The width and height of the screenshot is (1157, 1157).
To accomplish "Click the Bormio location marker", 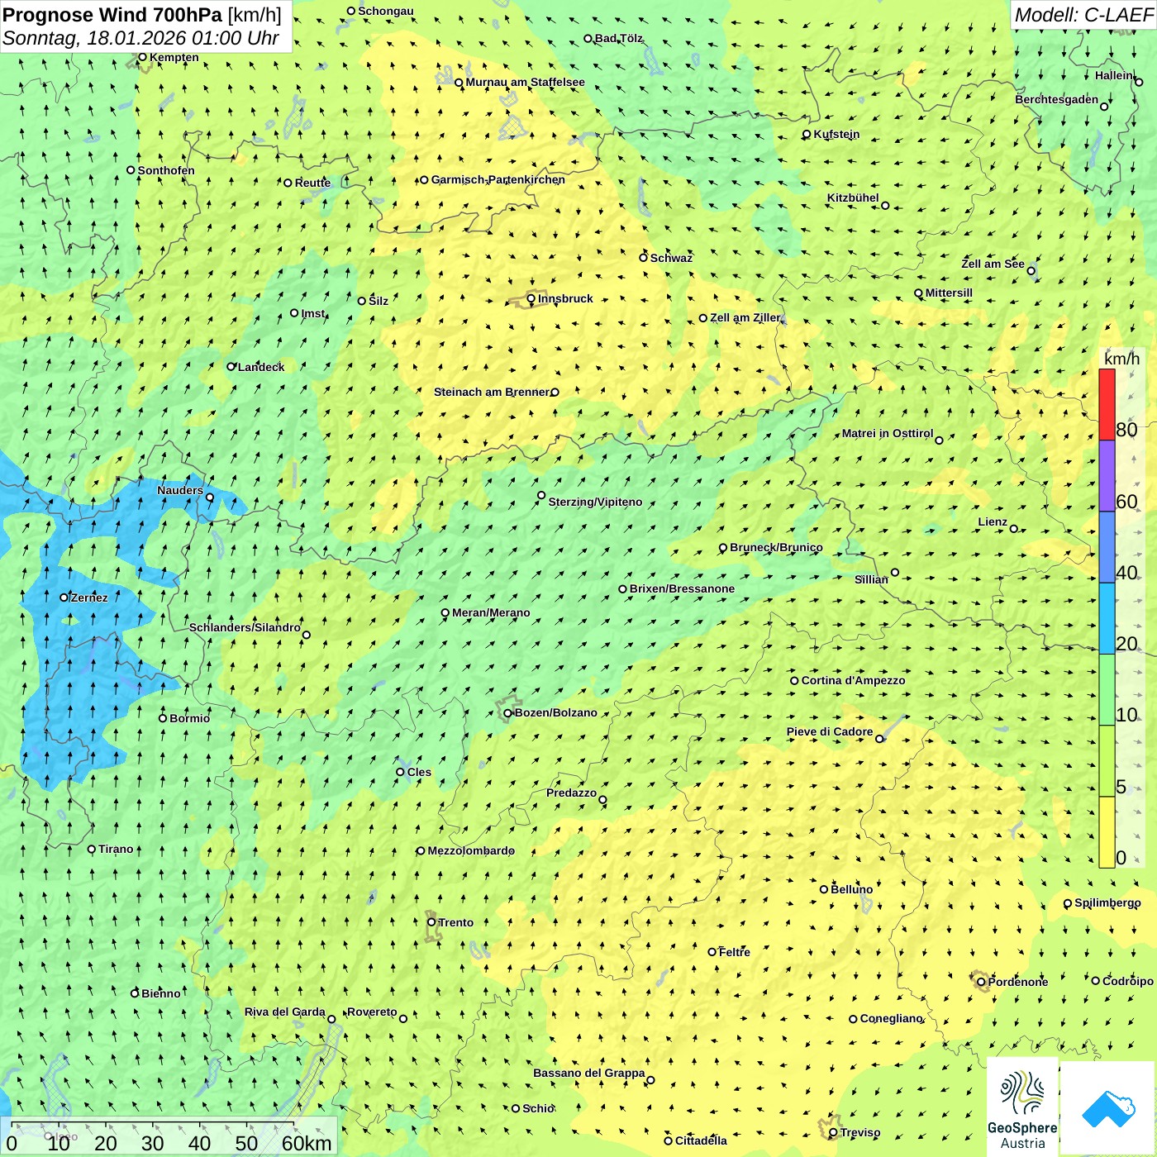I will click(163, 718).
